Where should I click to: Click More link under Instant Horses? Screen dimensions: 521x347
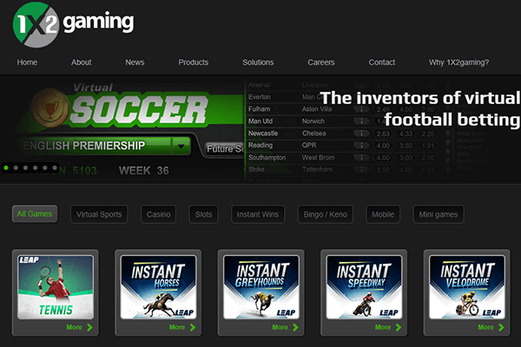[x=177, y=327]
